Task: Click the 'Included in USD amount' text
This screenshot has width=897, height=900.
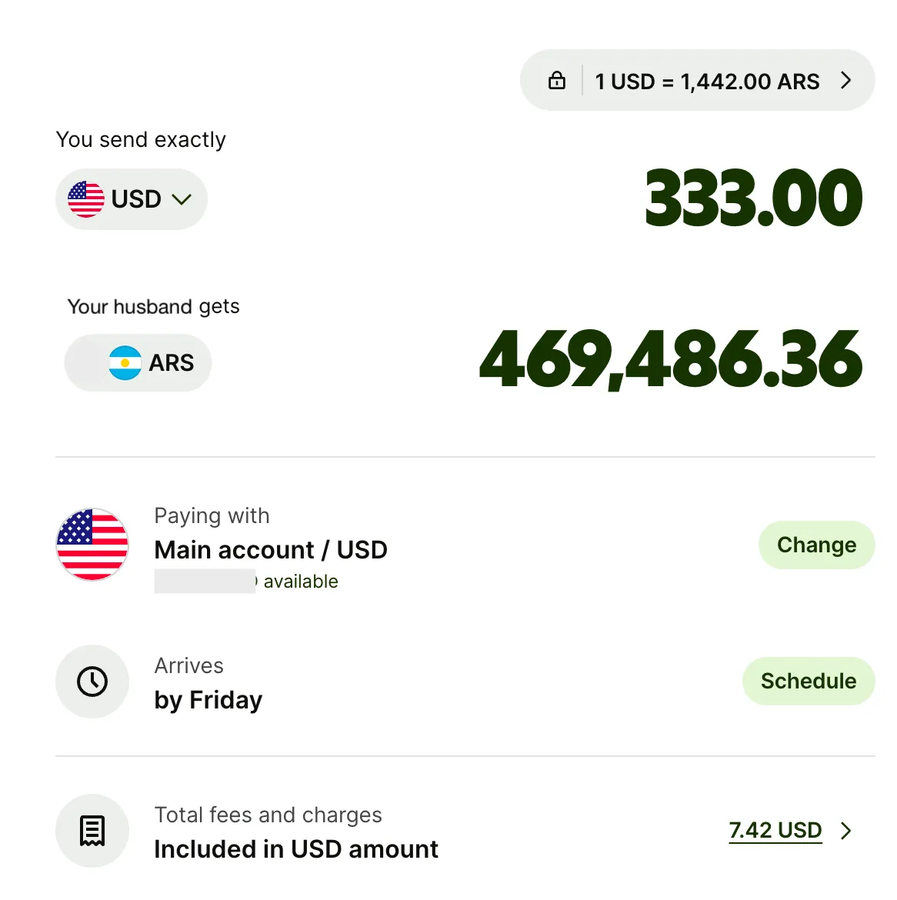Action: click(x=296, y=849)
